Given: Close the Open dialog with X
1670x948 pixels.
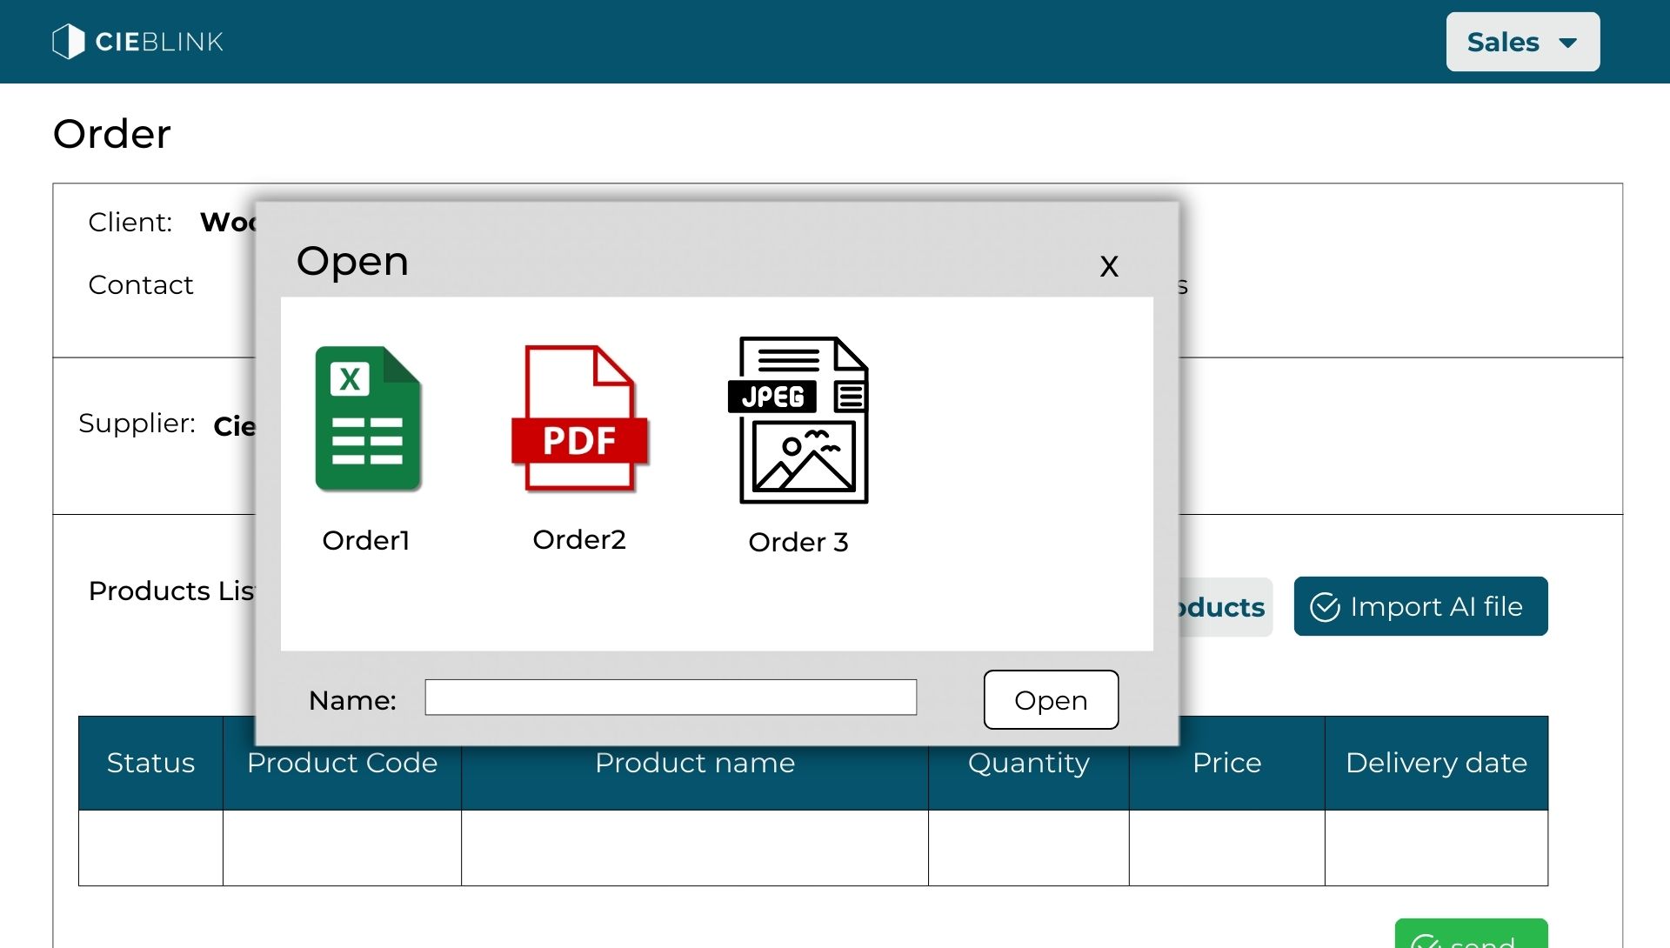Looking at the screenshot, I should point(1109,266).
